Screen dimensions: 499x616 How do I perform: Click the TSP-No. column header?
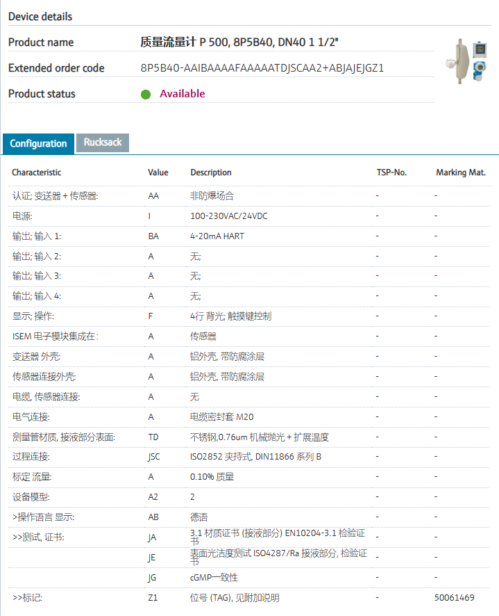tap(391, 172)
